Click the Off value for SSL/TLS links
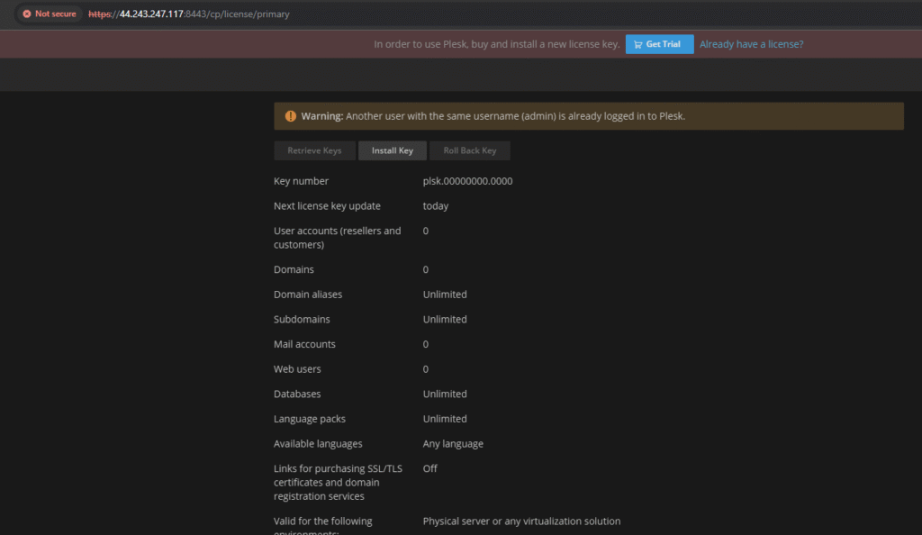This screenshot has width=922, height=535. (x=430, y=469)
